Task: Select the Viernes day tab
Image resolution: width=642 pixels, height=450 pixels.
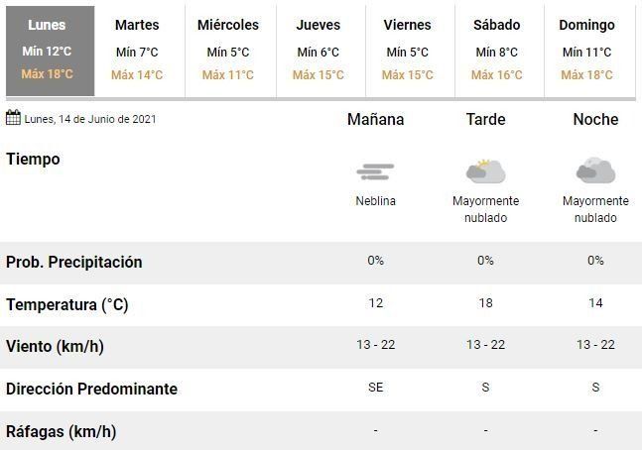Action: click(408, 51)
